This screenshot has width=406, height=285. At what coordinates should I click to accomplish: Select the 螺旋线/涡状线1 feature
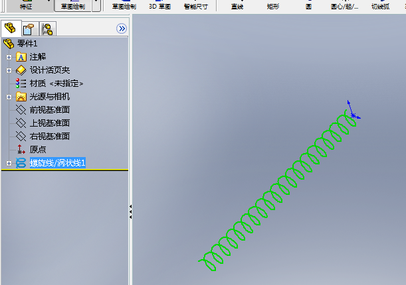58,163
